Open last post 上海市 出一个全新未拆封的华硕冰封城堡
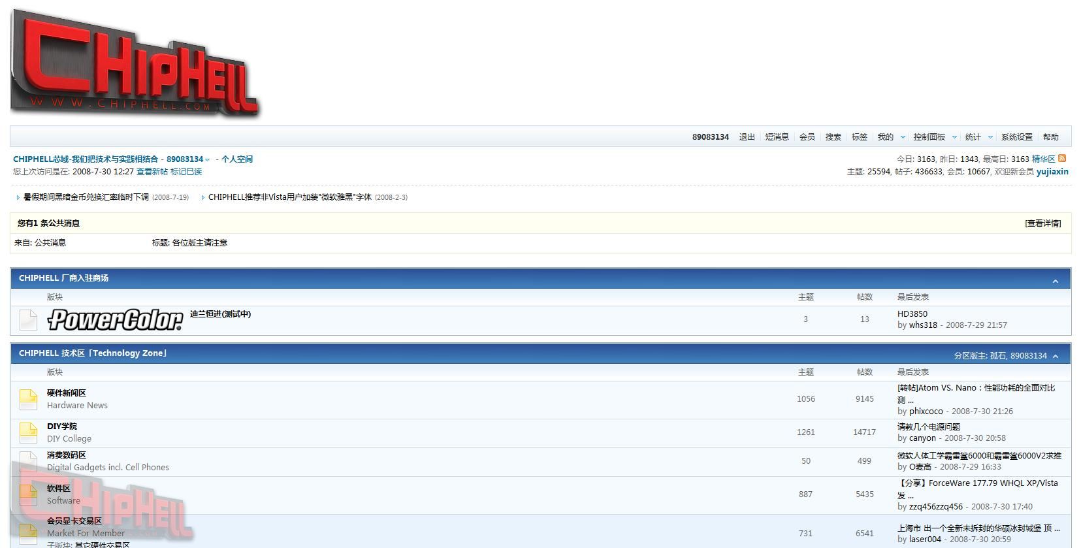1081x548 pixels. coord(978,528)
